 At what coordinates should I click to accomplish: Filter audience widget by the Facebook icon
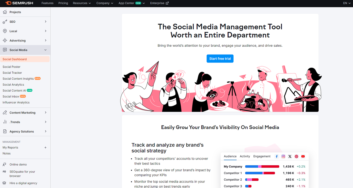pos(276,156)
